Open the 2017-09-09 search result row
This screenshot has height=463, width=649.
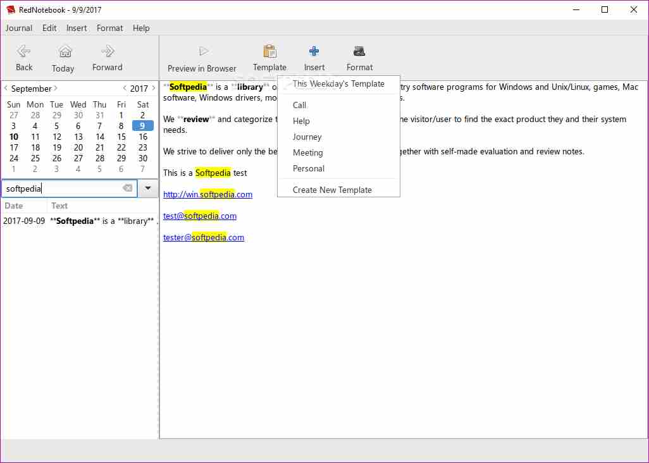coord(80,221)
